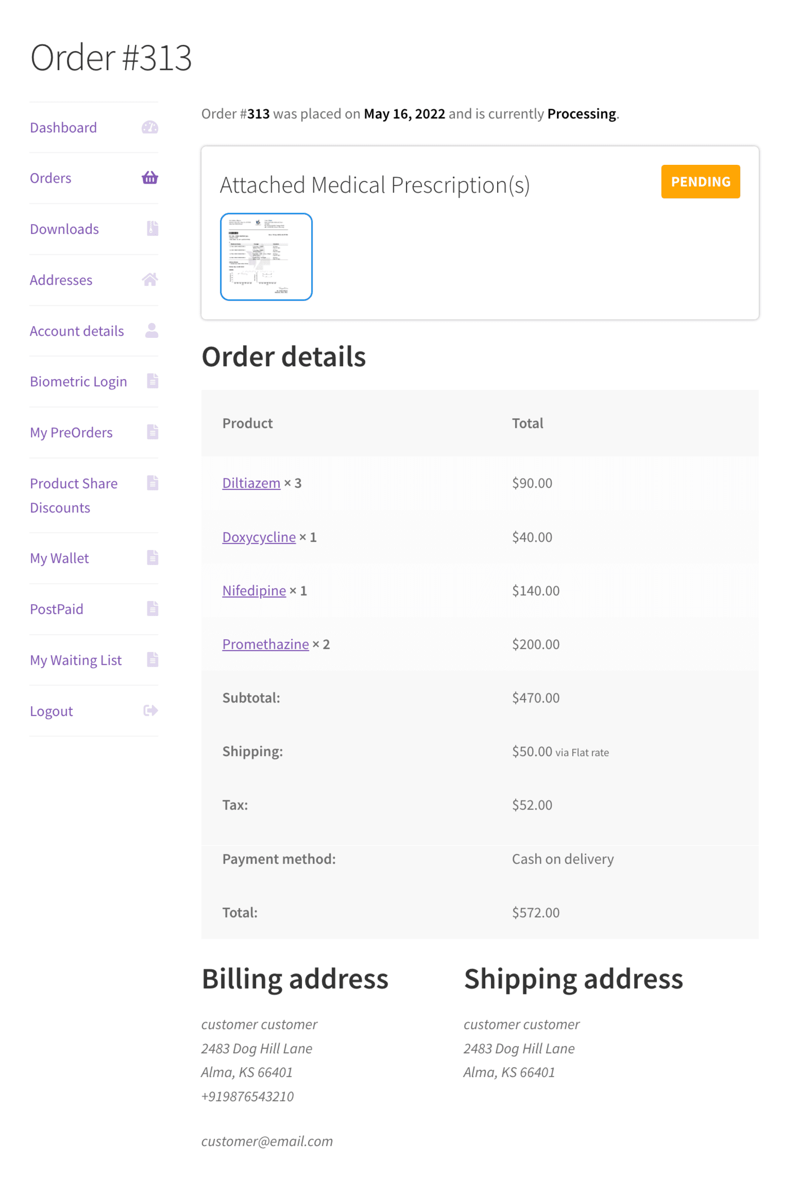This screenshot has width=785, height=1181.
Task: Click the Account details user icon
Action: (x=151, y=330)
